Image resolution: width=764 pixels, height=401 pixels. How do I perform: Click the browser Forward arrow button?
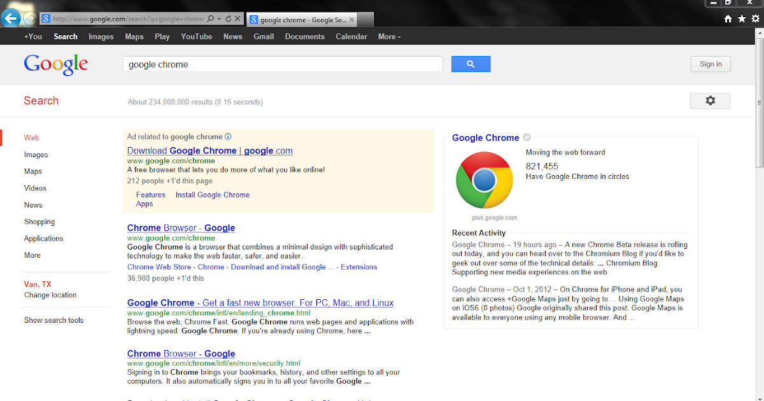pos(29,18)
